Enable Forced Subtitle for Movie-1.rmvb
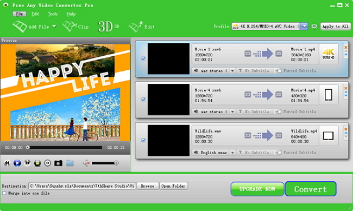Viewport: 353px width, 211px height. pos(279,71)
